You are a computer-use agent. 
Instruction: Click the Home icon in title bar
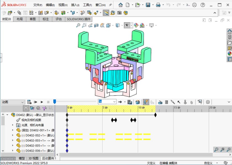[x=121, y=5]
